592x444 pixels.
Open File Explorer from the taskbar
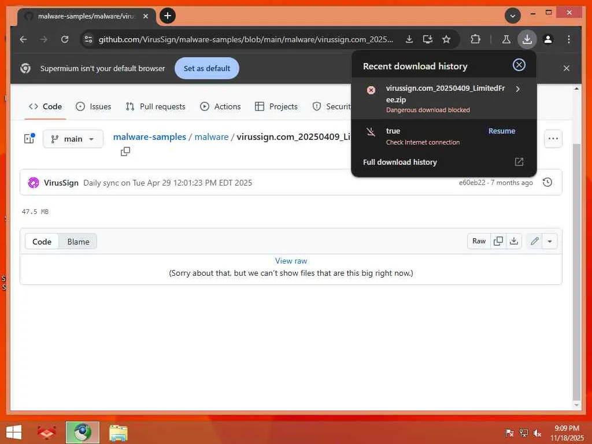[x=118, y=432]
